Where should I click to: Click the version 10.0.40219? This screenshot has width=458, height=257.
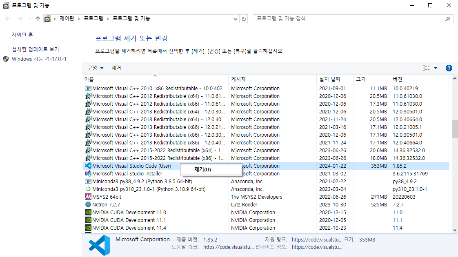pos(405,88)
